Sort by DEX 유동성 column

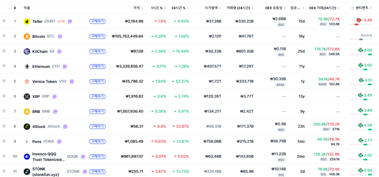tap(275, 8)
